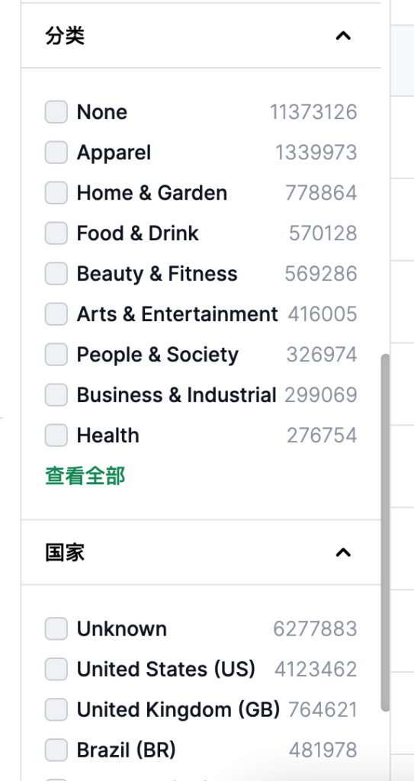Check the Business & Industrial checkbox
The width and height of the screenshot is (414, 781).
[56, 395]
